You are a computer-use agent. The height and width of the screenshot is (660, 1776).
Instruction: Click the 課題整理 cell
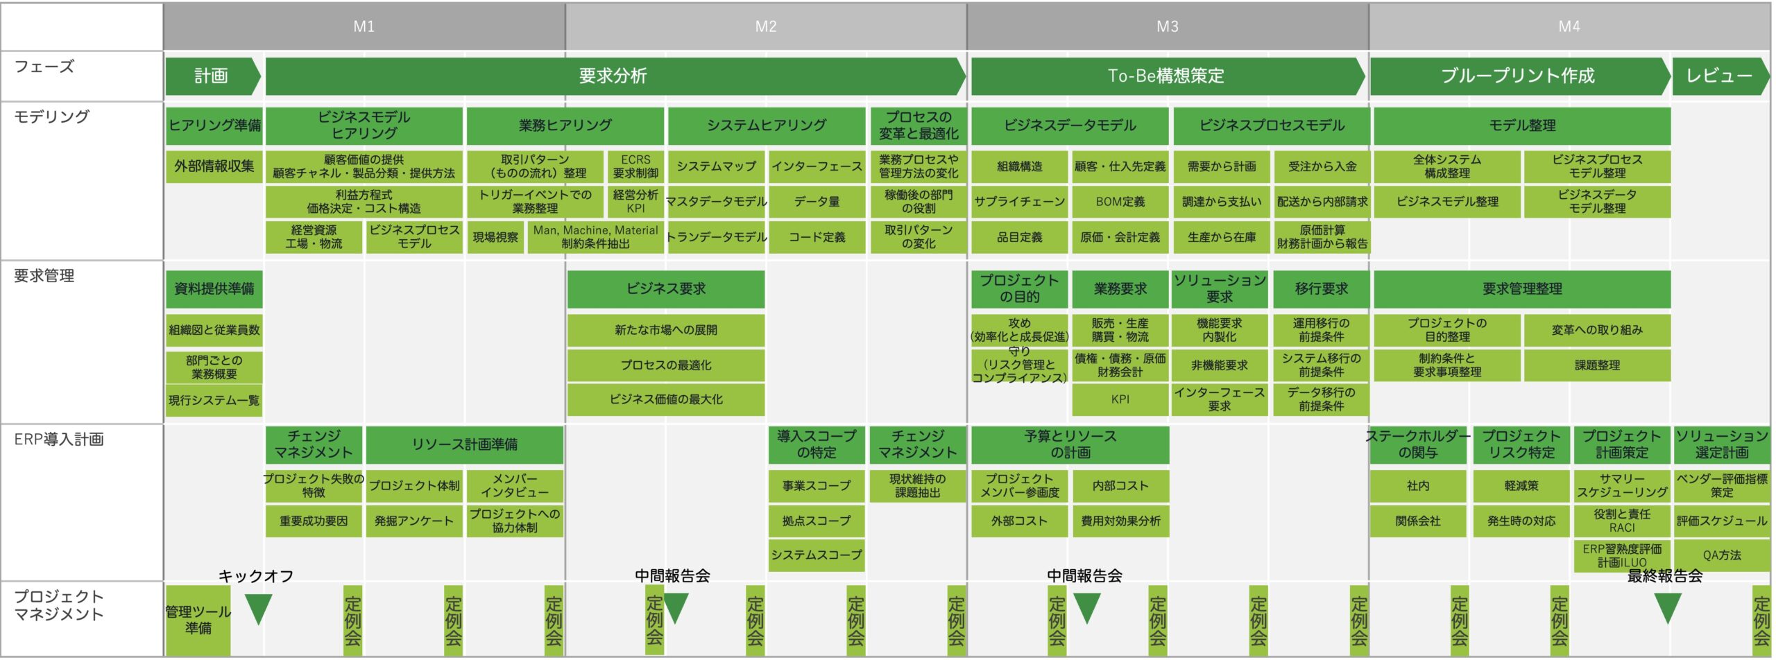point(1597,365)
